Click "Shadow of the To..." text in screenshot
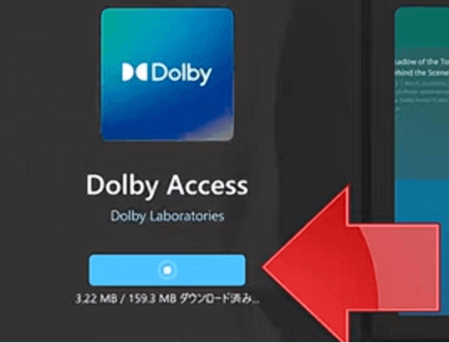Screen dimensions: 449x343 [421, 62]
